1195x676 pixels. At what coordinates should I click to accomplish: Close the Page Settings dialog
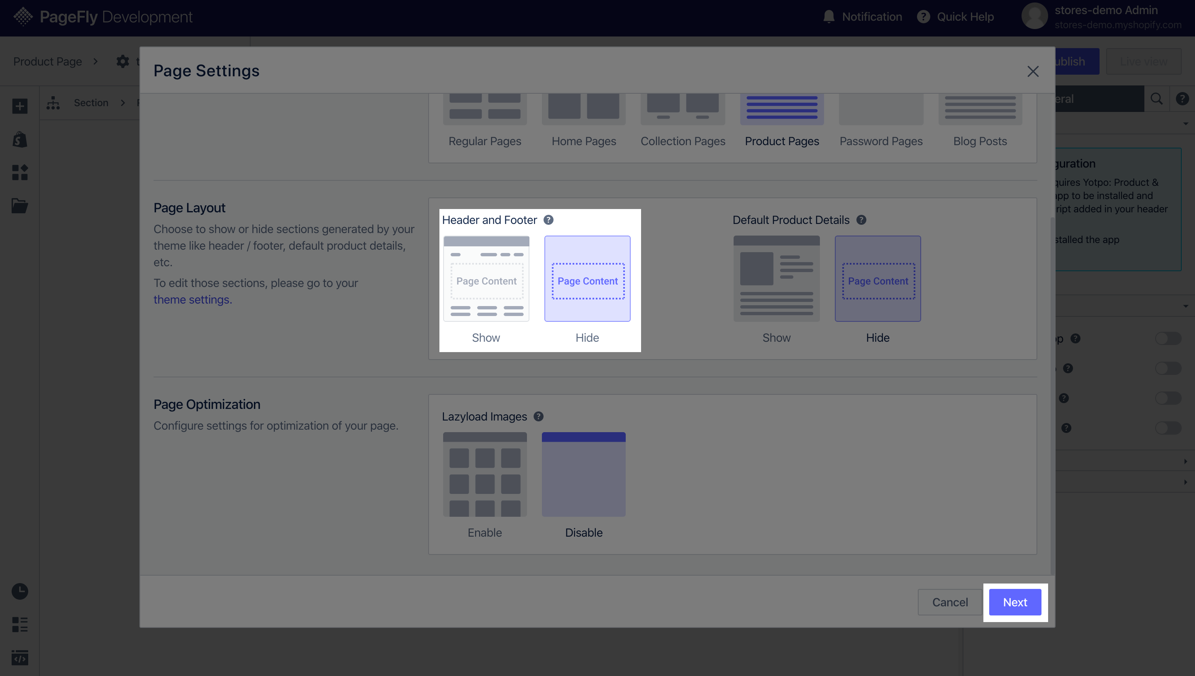(1033, 71)
